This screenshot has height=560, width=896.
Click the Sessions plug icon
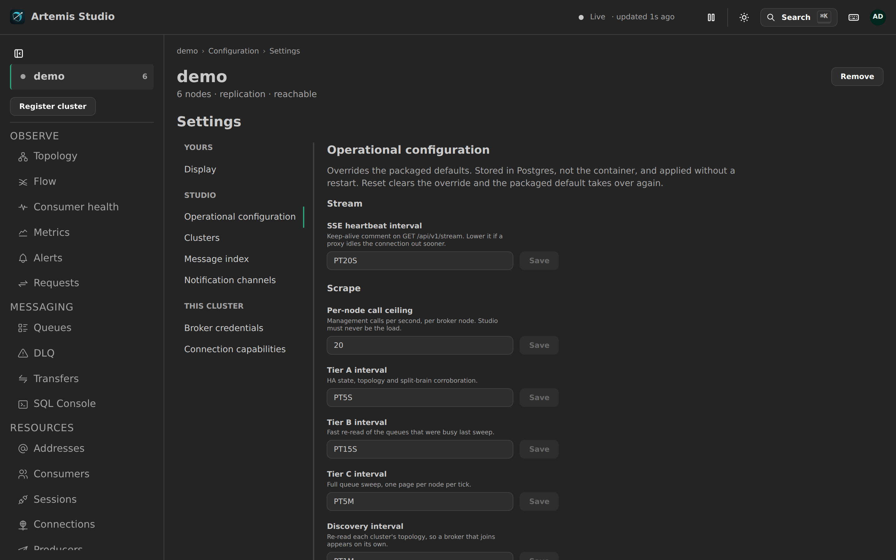23,500
